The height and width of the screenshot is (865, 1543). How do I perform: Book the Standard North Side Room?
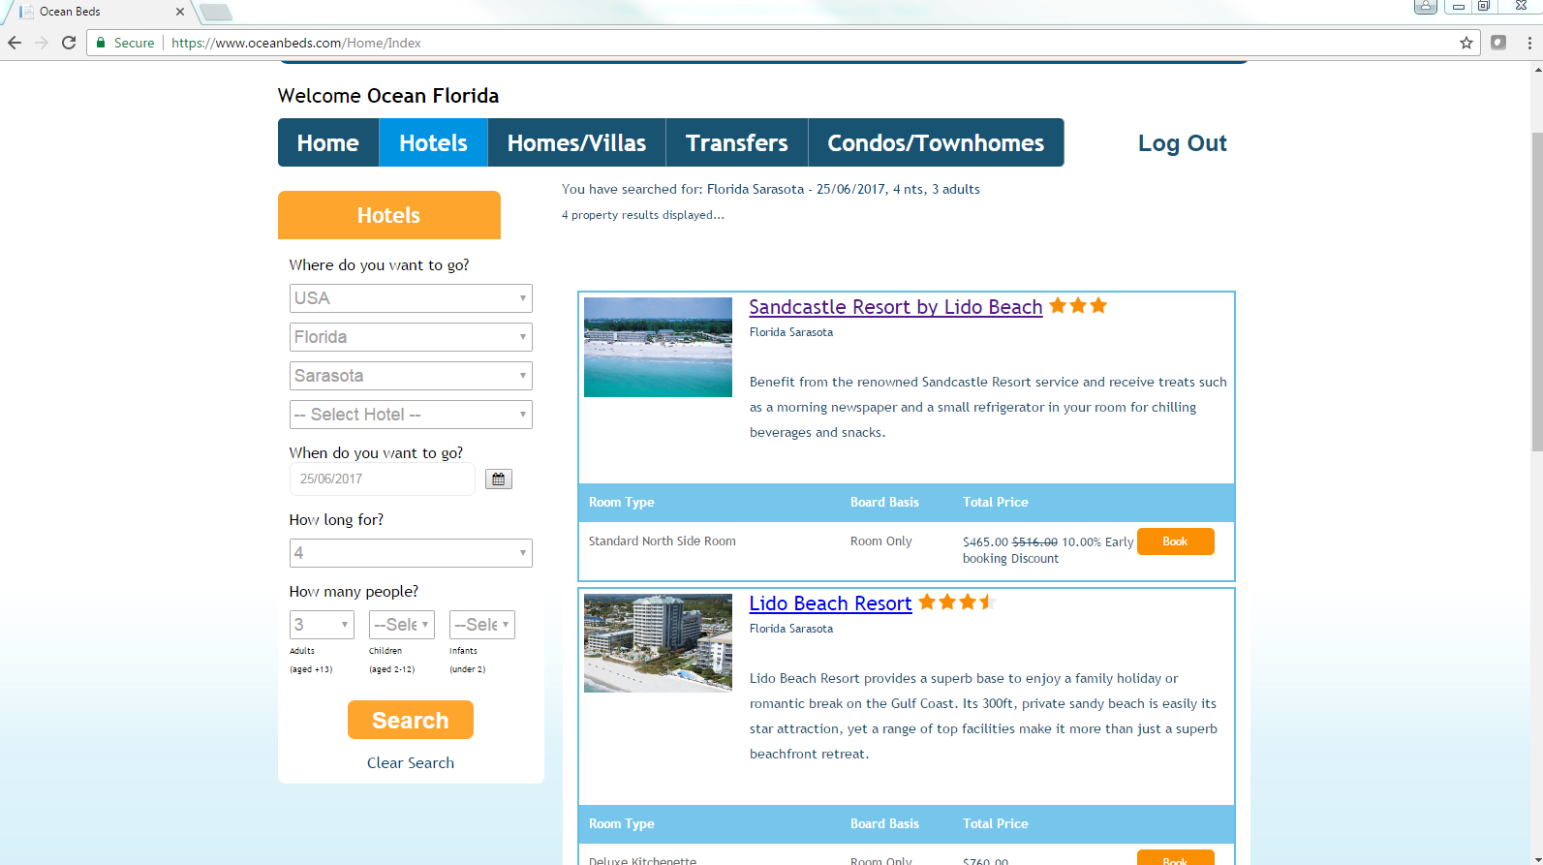coord(1175,541)
